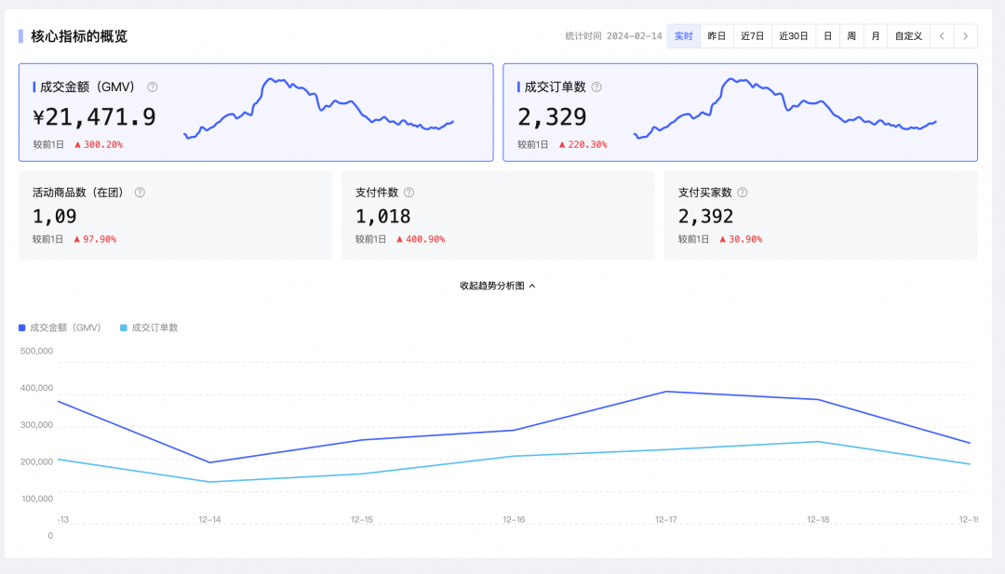The width and height of the screenshot is (1005, 574).
Task: Click the 300,000 y-axis label
Action: pyautogui.click(x=36, y=425)
